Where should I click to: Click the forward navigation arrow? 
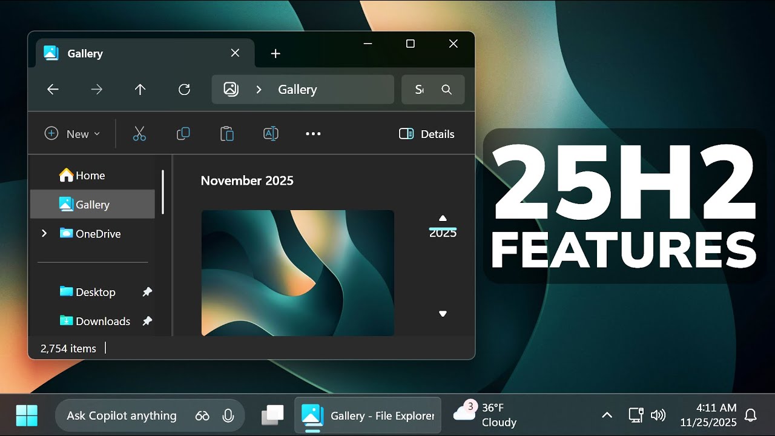(97, 90)
